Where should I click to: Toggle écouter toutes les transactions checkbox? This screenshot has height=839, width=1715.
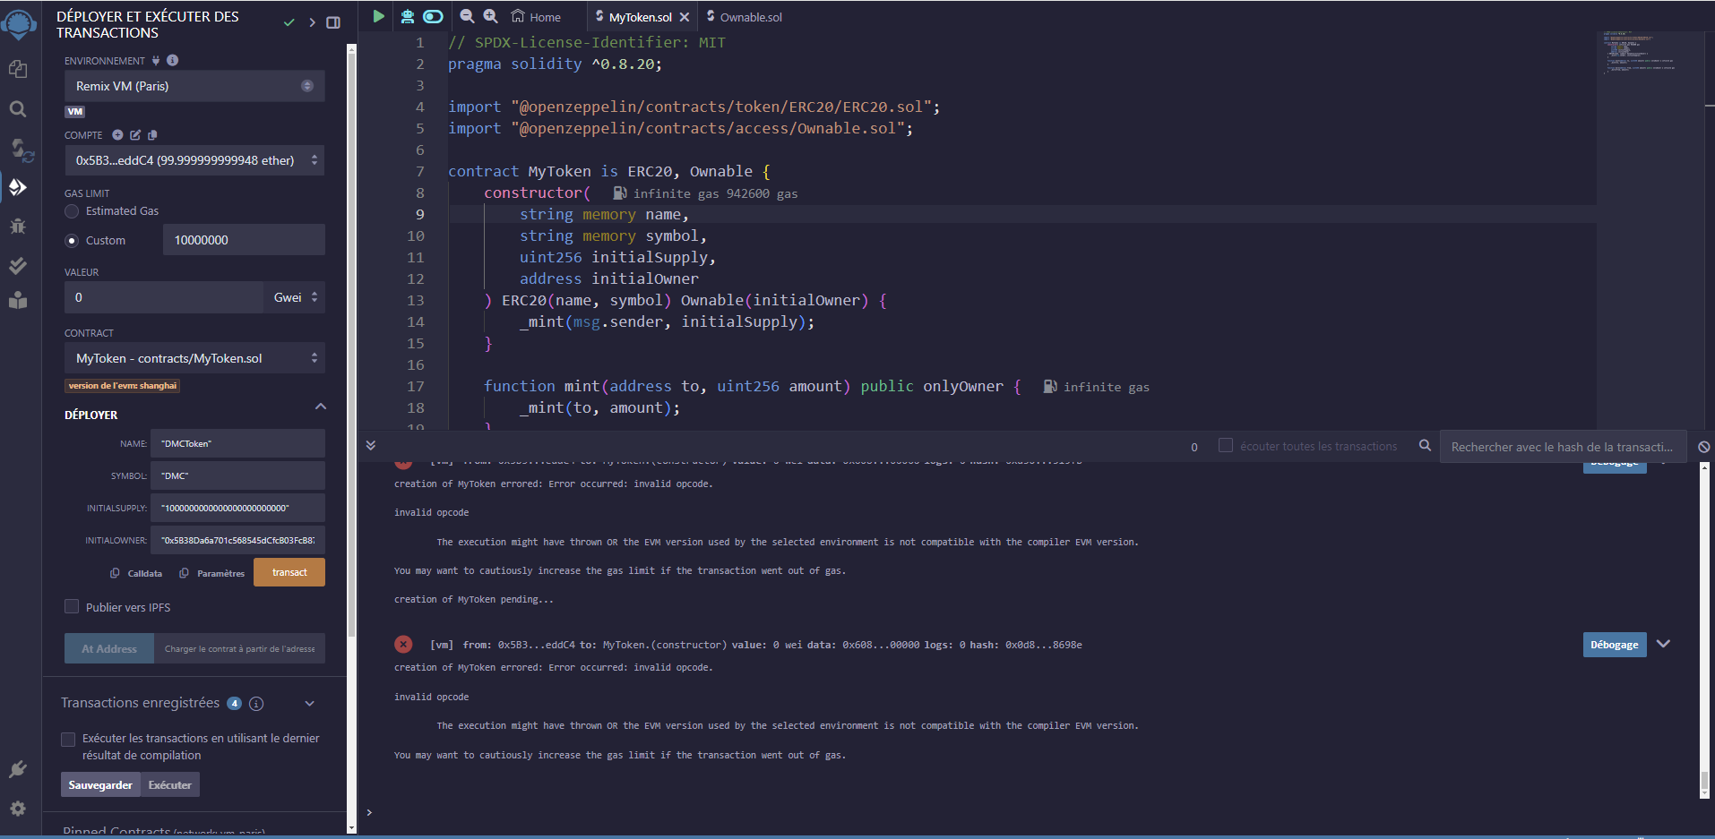(x=1226, y=445)
